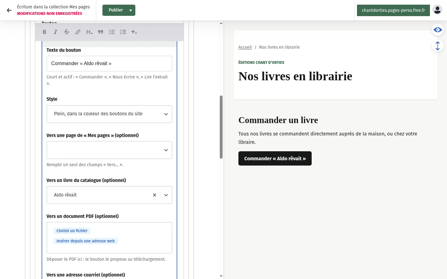
Task: Click Insérer depuis une adresse web
Action: tap(86, 241)
